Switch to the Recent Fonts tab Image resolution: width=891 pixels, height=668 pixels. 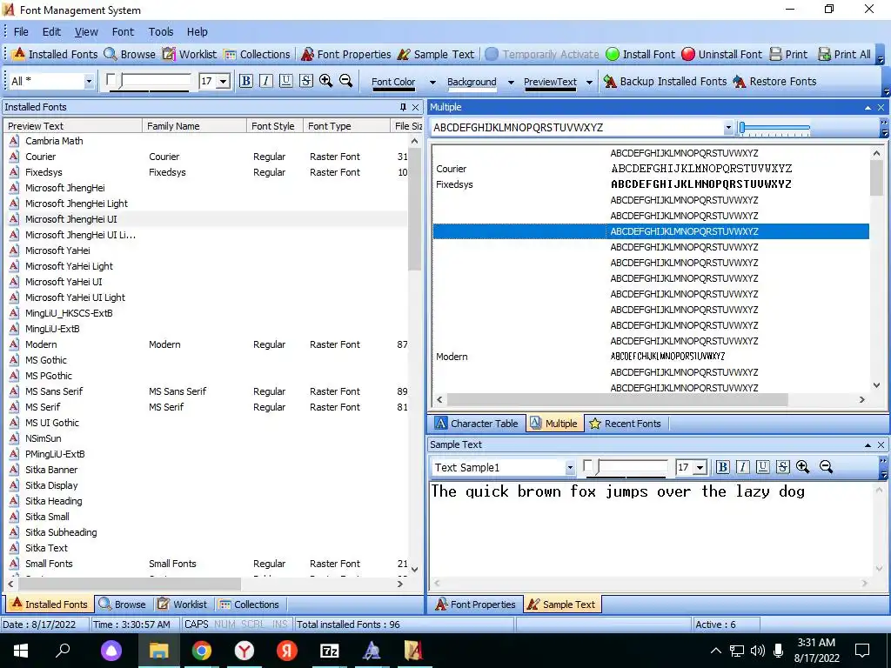pyautogui.click(x=625, y=424)
